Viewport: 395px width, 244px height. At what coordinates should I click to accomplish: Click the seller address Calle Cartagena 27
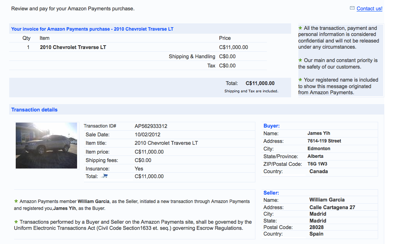click(332, 207)
